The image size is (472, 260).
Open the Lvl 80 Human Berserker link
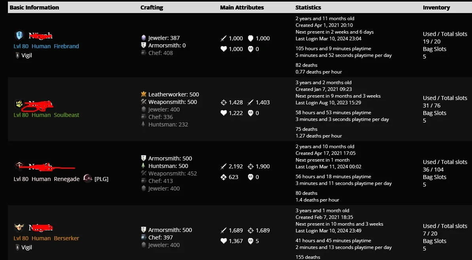tap(46, 238)
